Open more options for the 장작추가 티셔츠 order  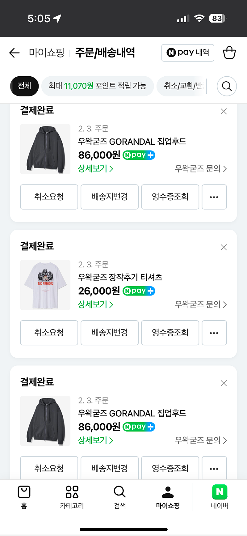coord(214,333)
